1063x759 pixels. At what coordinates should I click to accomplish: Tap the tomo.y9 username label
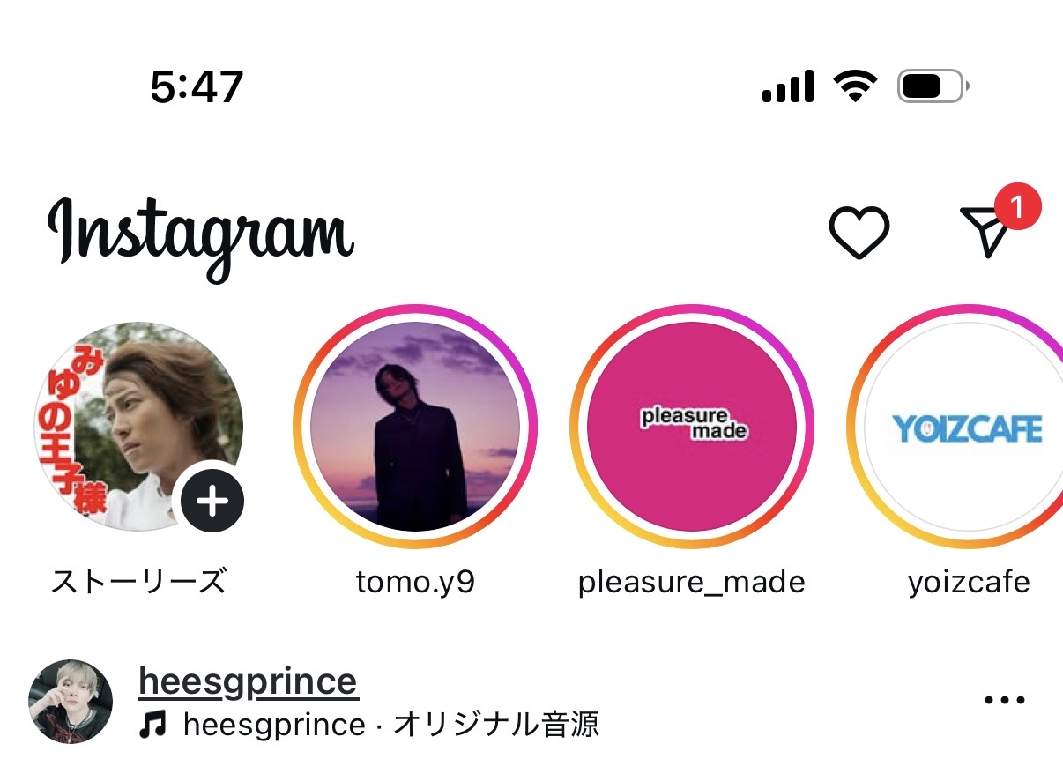click(x=415, y=583)
